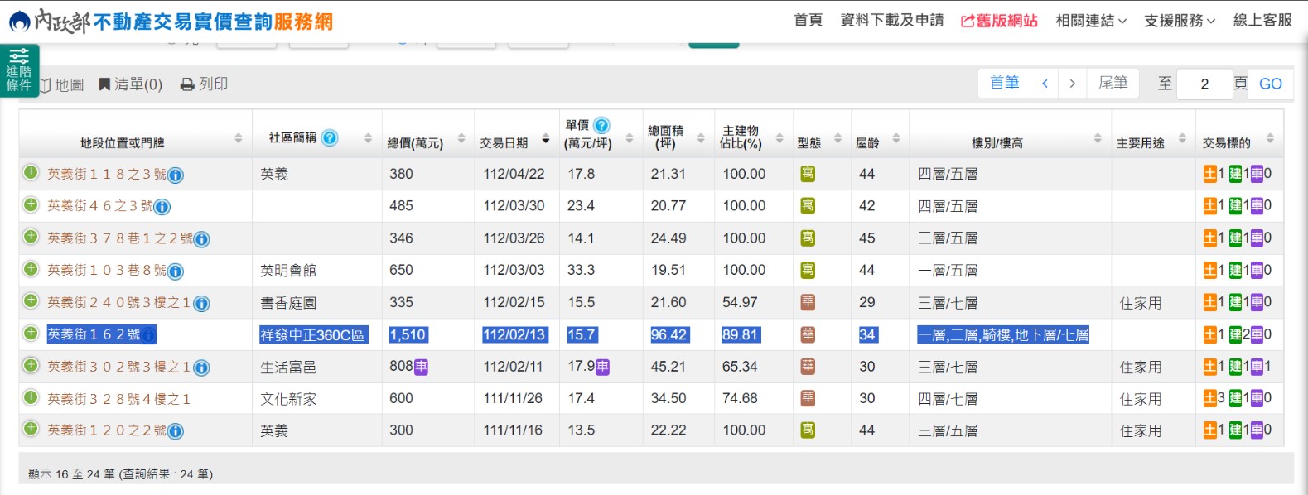
Task: Expand row details for 英義街46之3號
Action: 31,205
